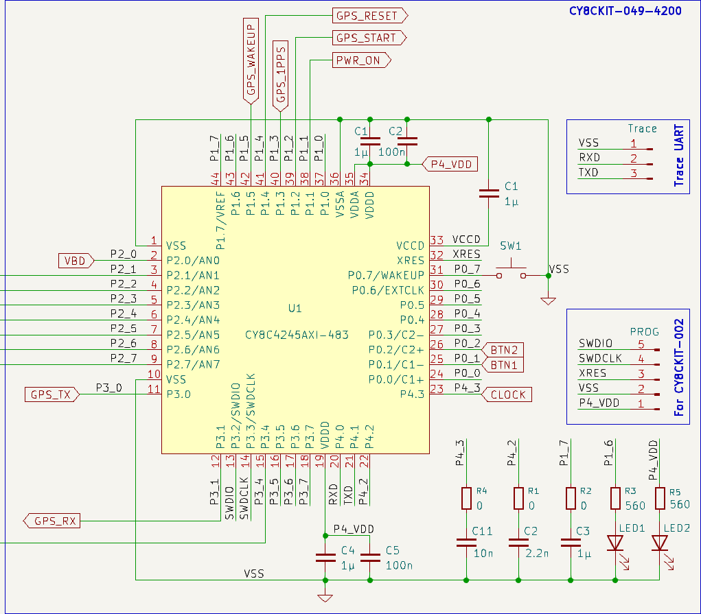Select the PWR_ON hierarchical label
This screenshot has height=614, width=701.
point(362,60)
